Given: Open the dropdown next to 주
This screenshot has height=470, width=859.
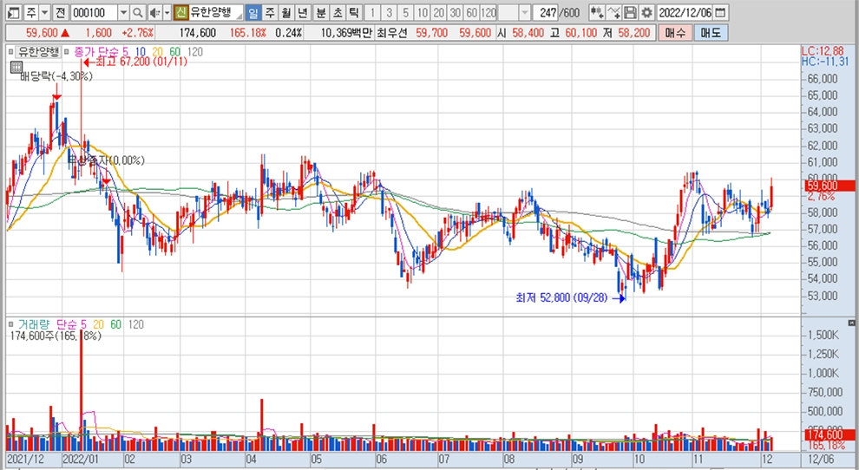Looking at the screenshot, I should pyautogui.click(x=43, y=13).
